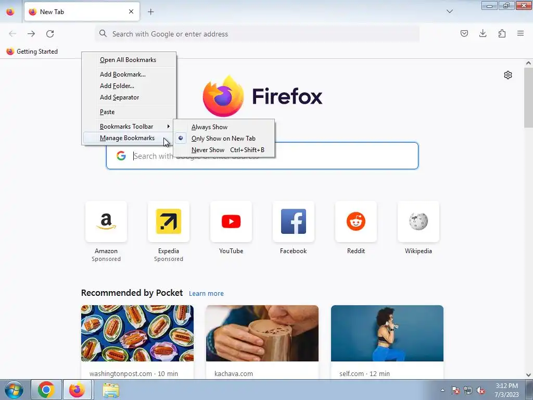
Task: Click the page vertical scrollbar thumb
Action: [528, 98]
